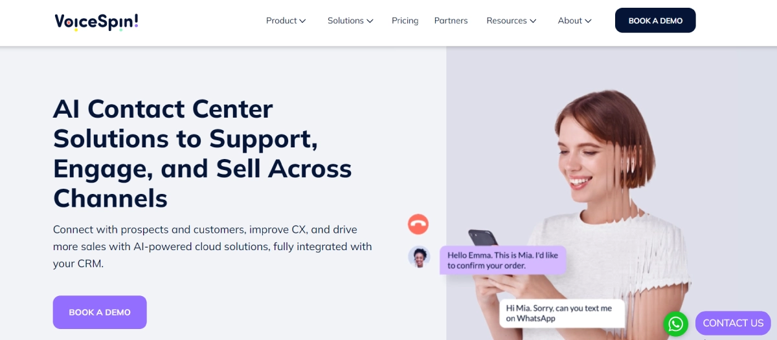
Task: Click the 'Hi Mia' white chat bubble
Action: click(561, 313)
